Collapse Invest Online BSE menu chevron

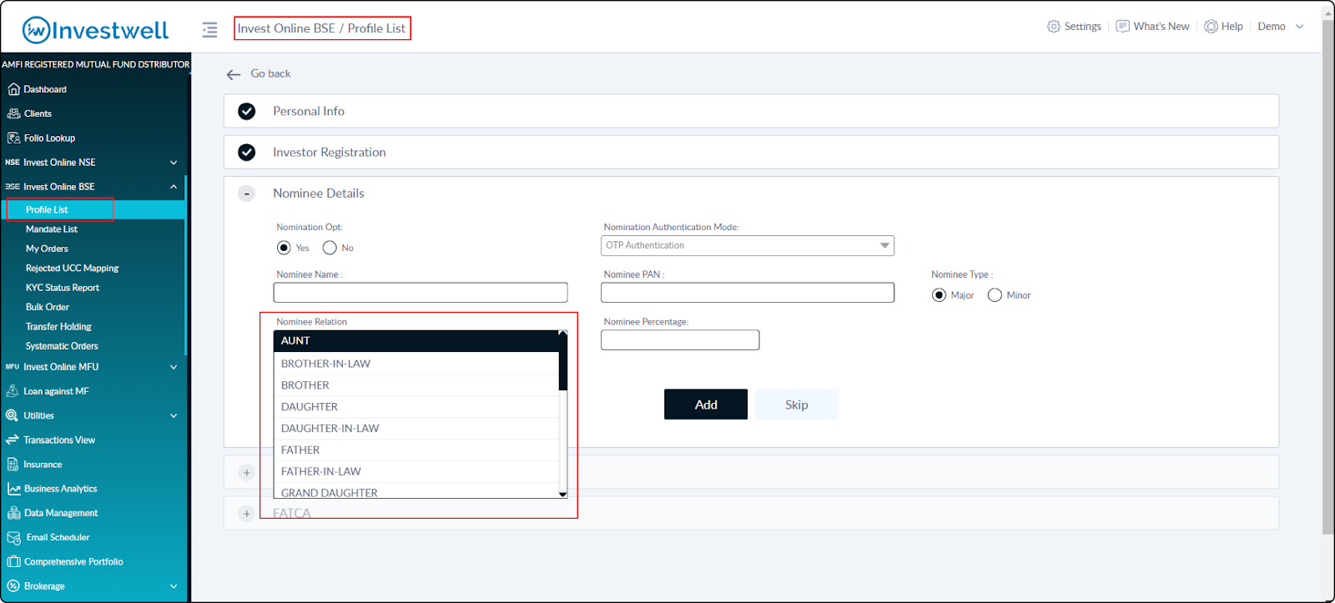tap(174, 187)
